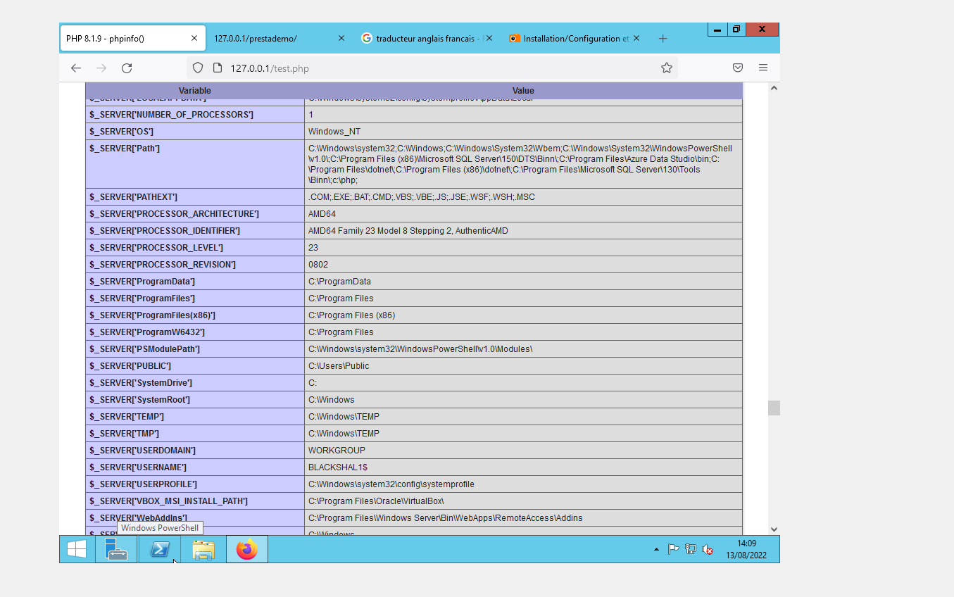
Task: Click the address bar showing 127.0.0.1/test.php
Action: click(x=432, y=68)
